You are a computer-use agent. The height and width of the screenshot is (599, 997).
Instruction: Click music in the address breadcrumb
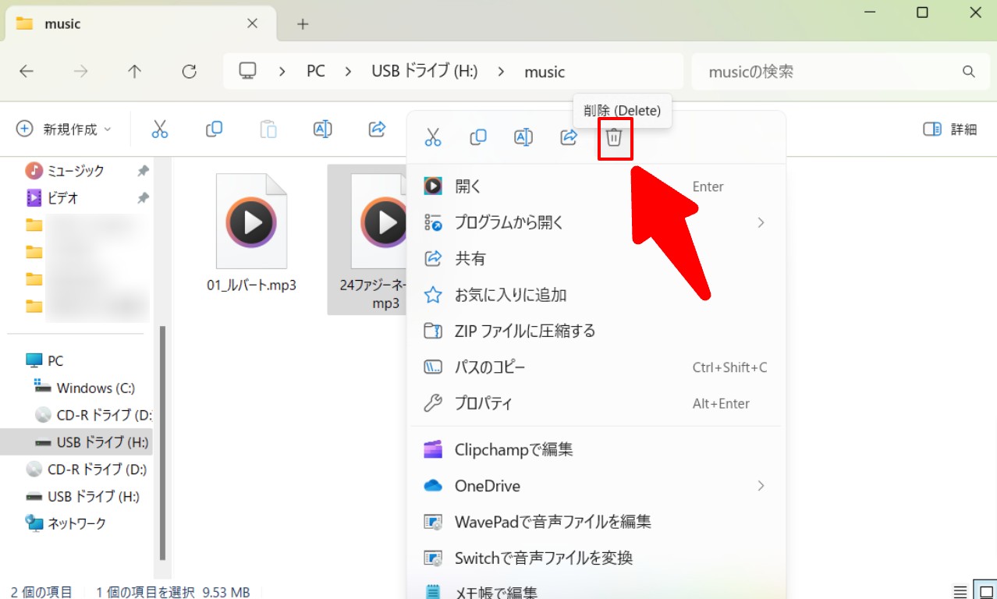coord(545,72)
